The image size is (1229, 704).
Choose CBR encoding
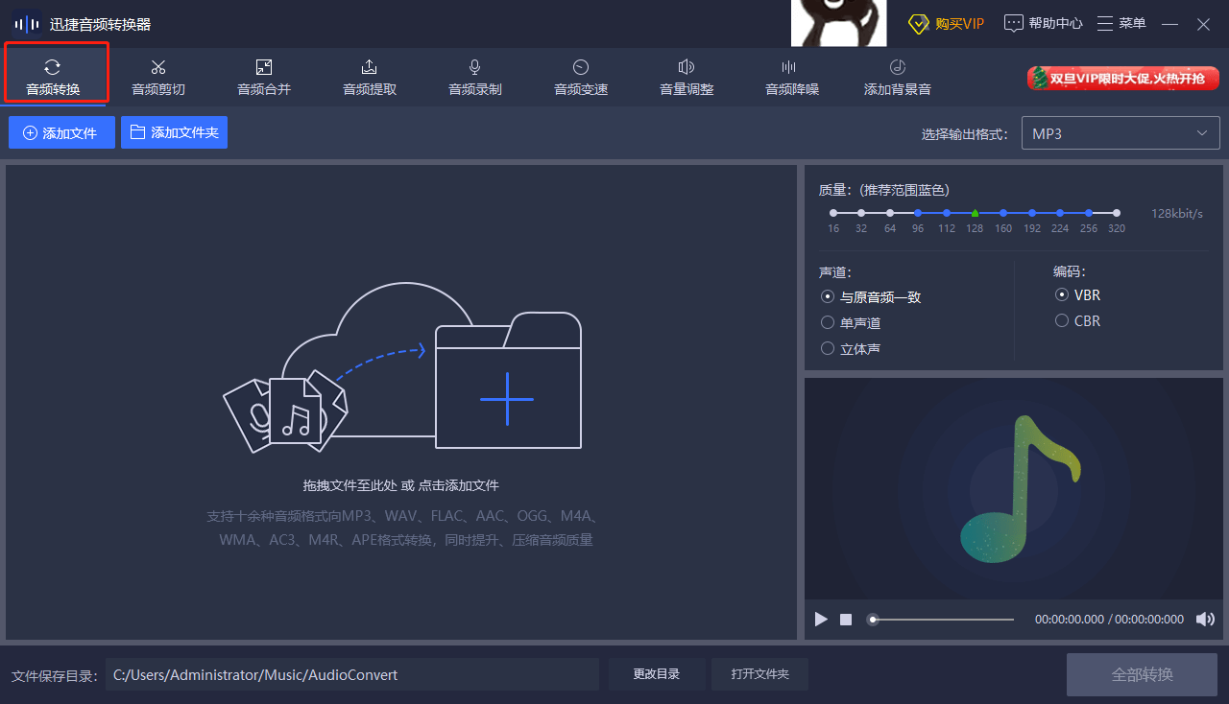click(1077, 321)
